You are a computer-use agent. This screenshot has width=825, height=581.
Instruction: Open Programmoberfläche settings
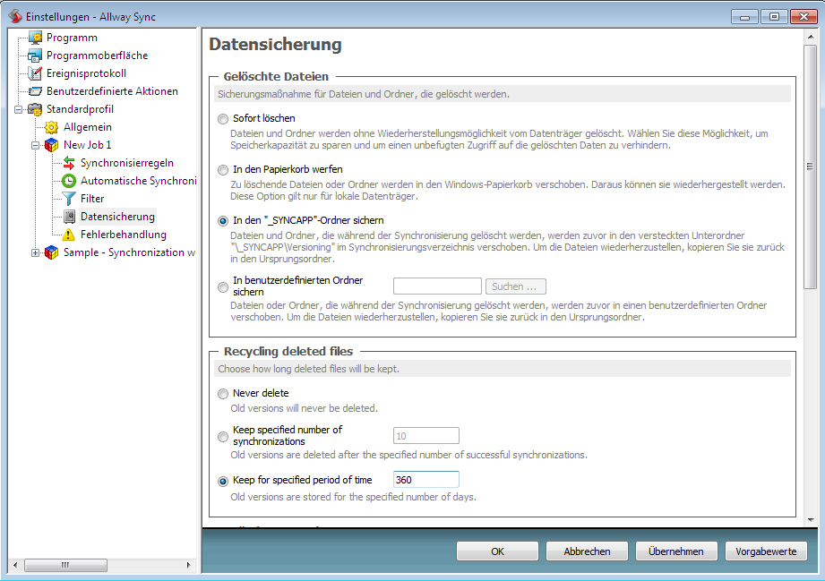(x=98, y=56)
